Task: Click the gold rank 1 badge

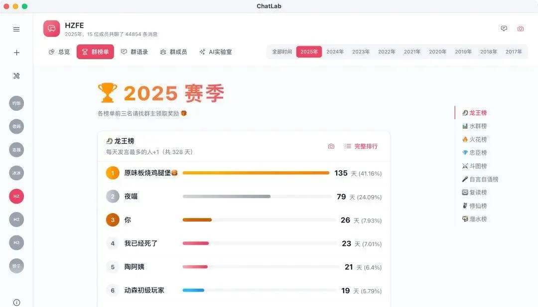Action: click(x=113, y=173)
